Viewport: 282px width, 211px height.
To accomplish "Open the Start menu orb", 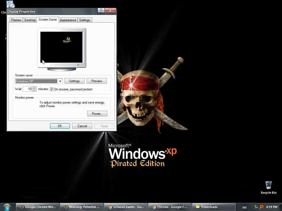I will [x=7, y=207].
